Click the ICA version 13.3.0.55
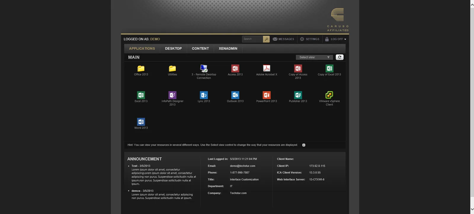474x214 pixels. pyautogui.click(x=315, y=173)
